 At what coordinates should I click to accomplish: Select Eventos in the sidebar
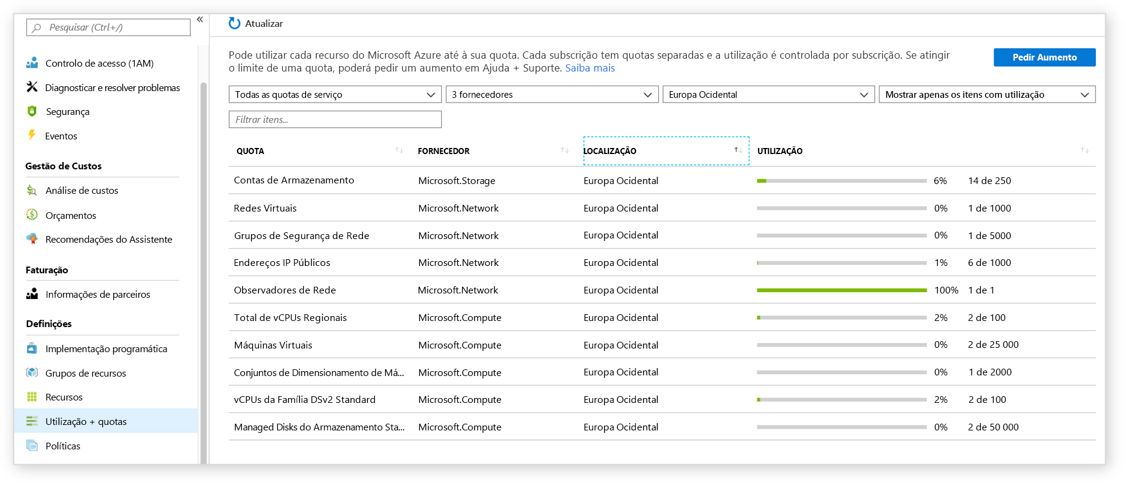coord(61,136)
